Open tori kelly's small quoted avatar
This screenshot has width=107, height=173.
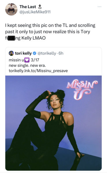(x=11, y=53)
